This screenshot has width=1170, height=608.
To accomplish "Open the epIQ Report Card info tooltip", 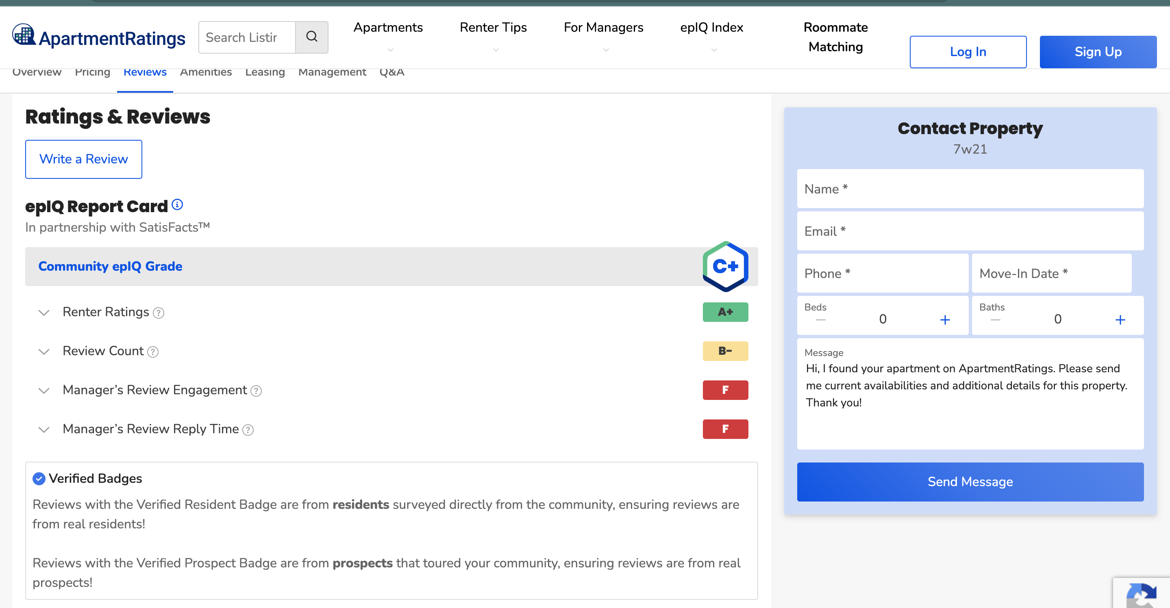I will point(178,204).
